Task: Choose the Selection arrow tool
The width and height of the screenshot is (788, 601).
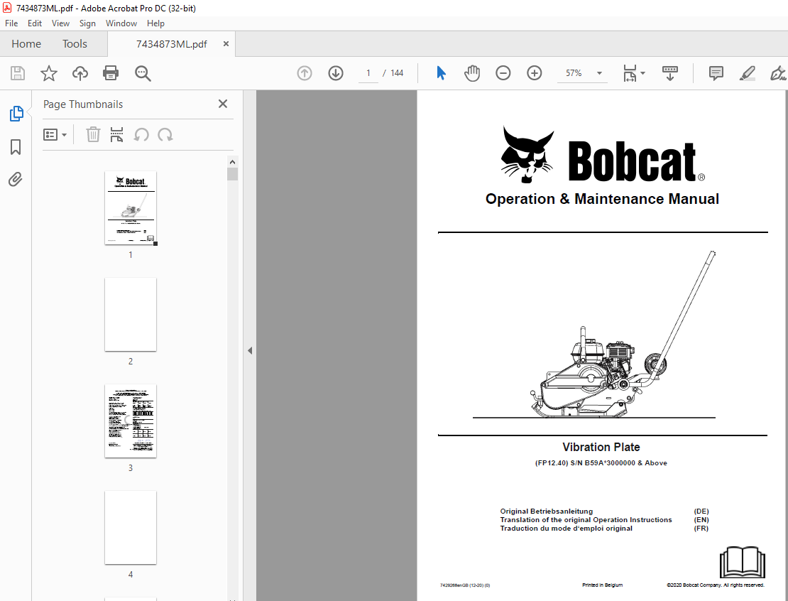Action: pyautogui.click(x=442, y=73)
